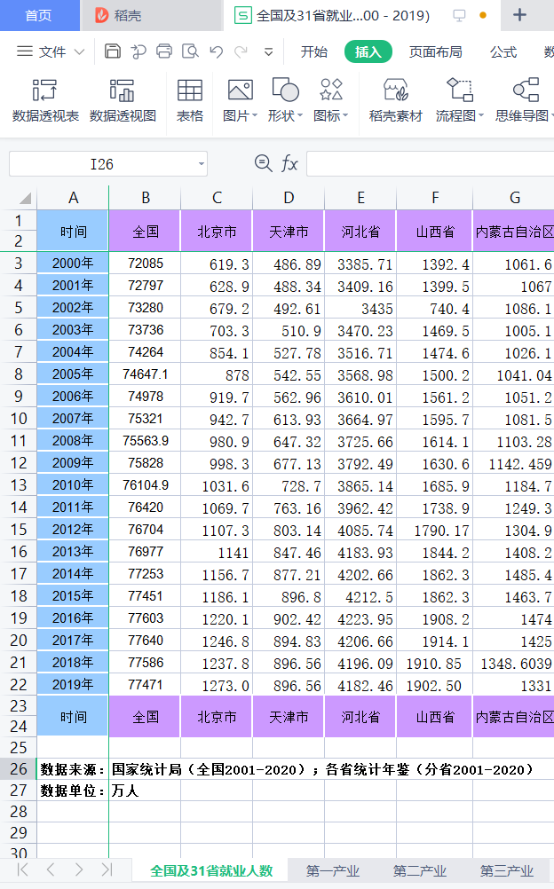Select row 10 header
The image size is (554, 889).
[18, 419]
